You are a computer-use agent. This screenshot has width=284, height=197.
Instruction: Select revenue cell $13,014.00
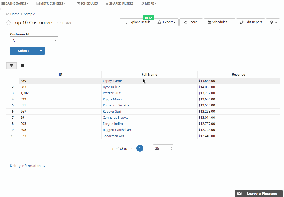click(239, 118)
